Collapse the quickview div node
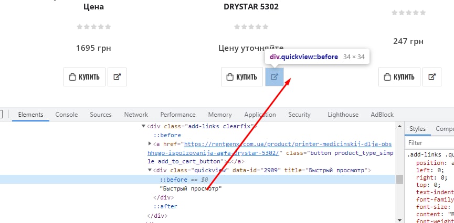 point(150,170)
